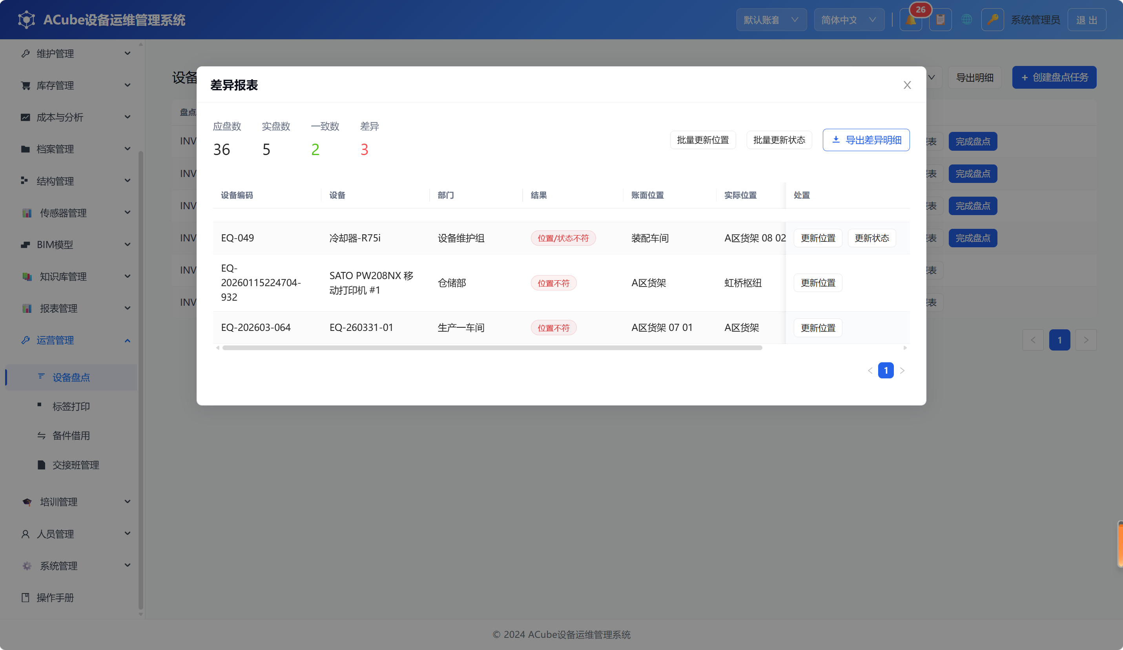Click 批量更新位置 button
This screenshot has height=650, width=1123.
click(703, 140)
